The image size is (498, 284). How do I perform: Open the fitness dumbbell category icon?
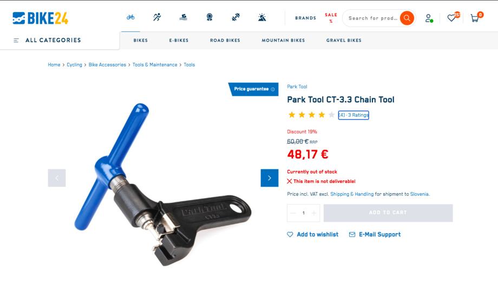tap(235, 17)
